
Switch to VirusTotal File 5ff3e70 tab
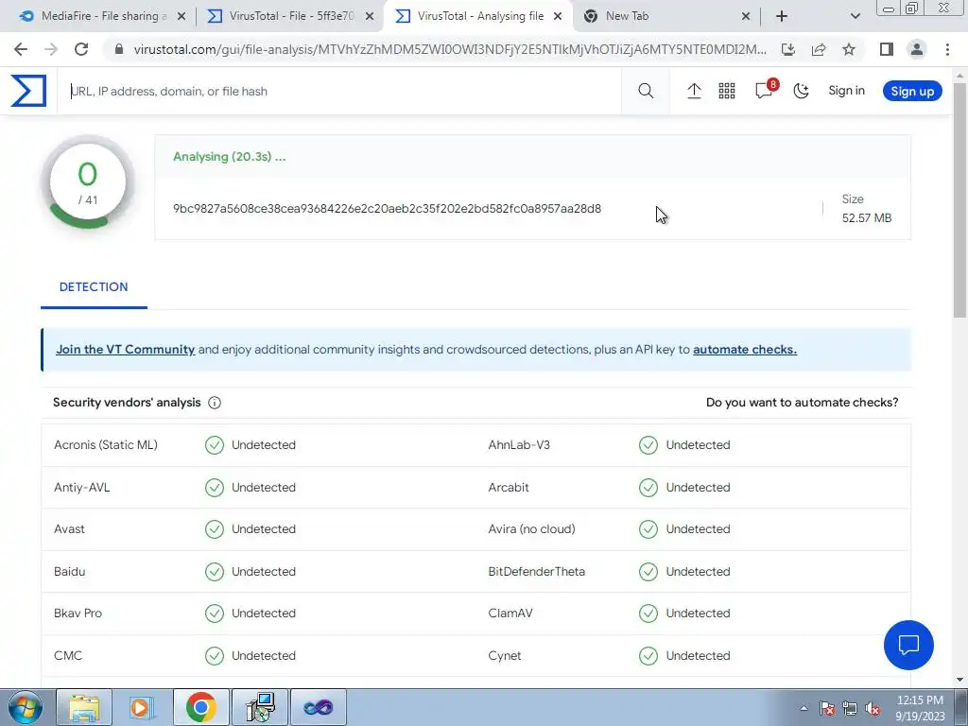[x=290, y=16]
